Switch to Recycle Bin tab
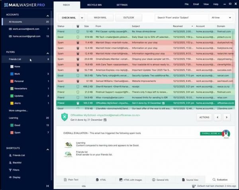 (94, 5)
